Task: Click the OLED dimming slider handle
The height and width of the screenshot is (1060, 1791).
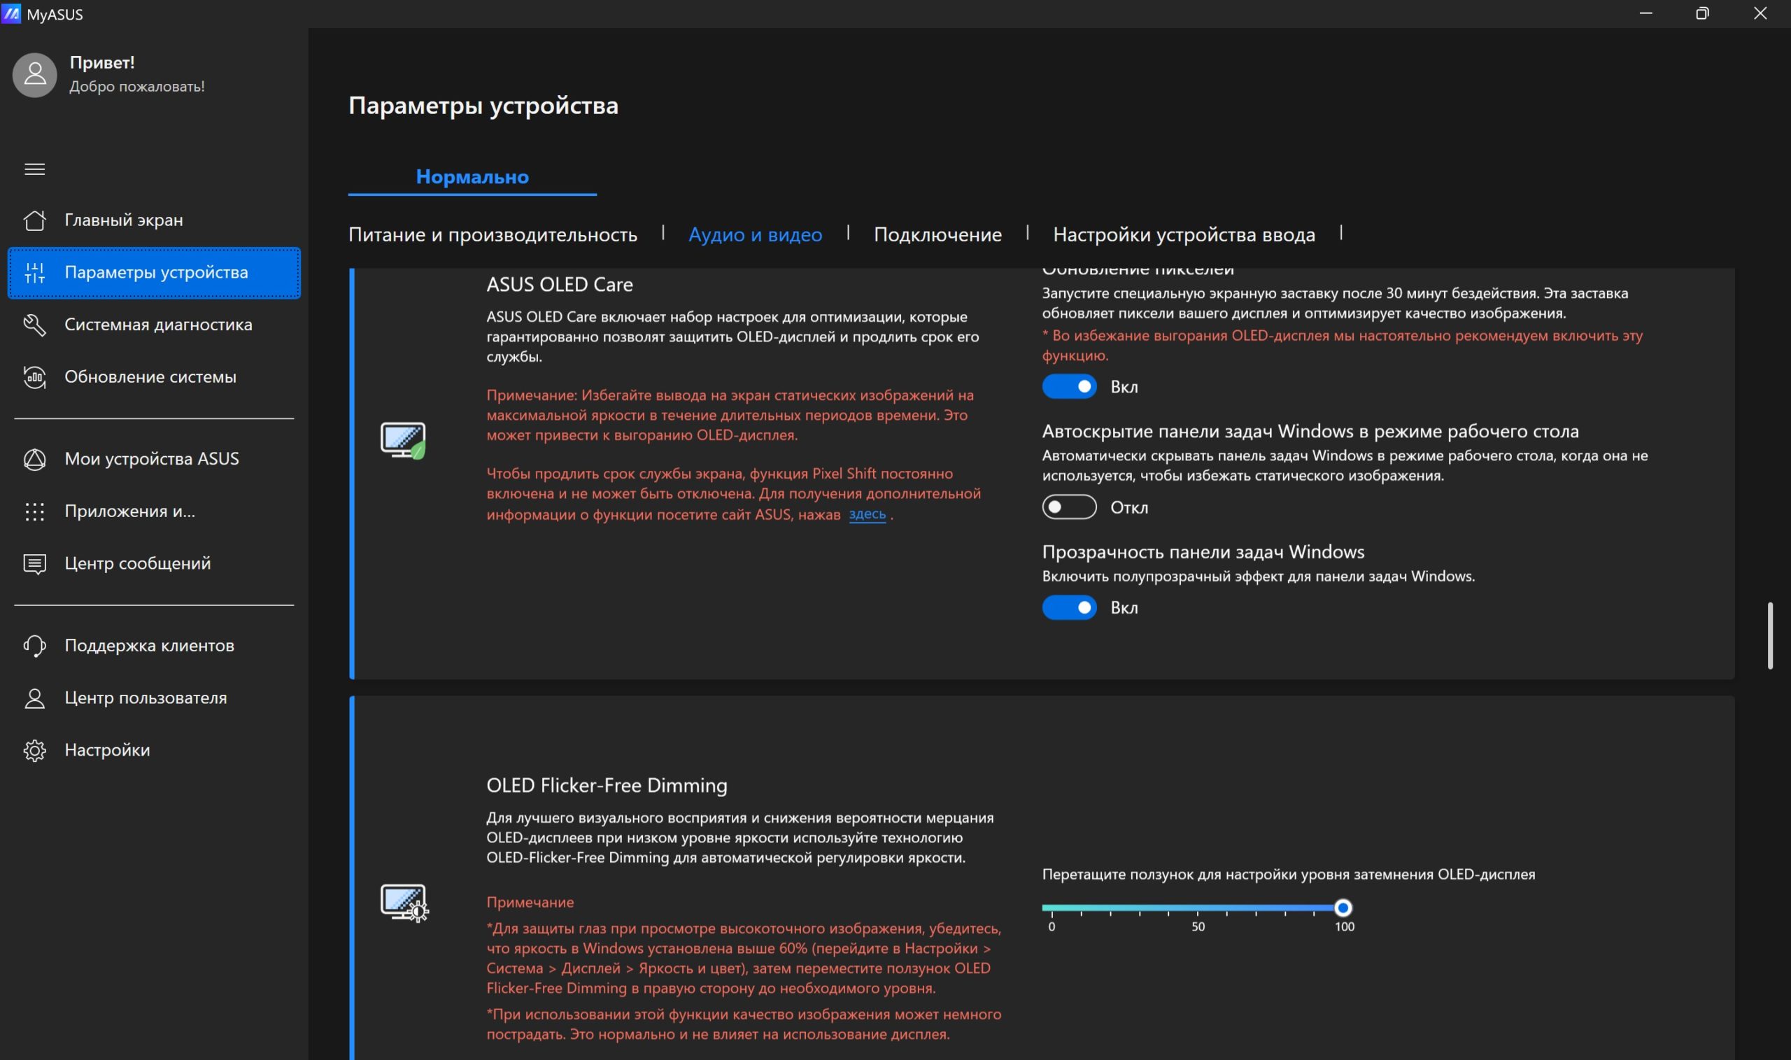Action: pyautogui.click(x=1343, y=908)
